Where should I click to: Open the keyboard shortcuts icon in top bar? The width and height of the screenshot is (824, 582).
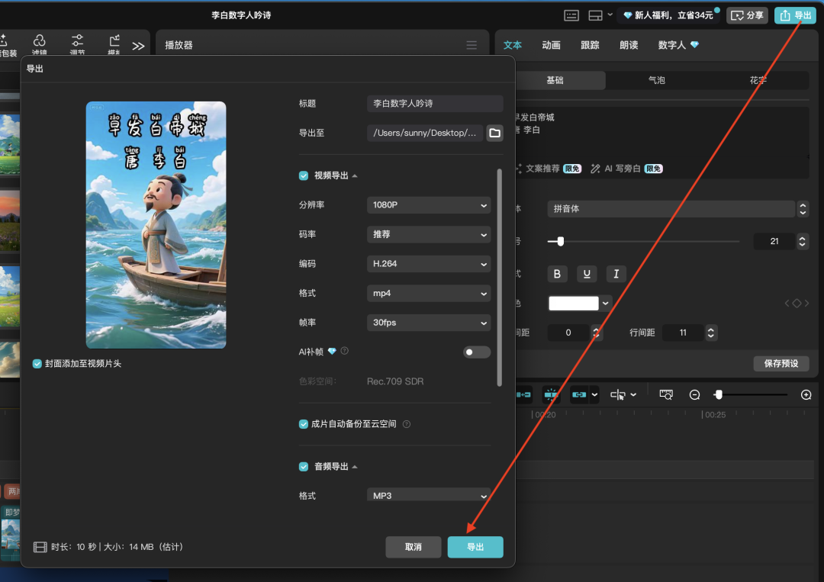(571, 15)
